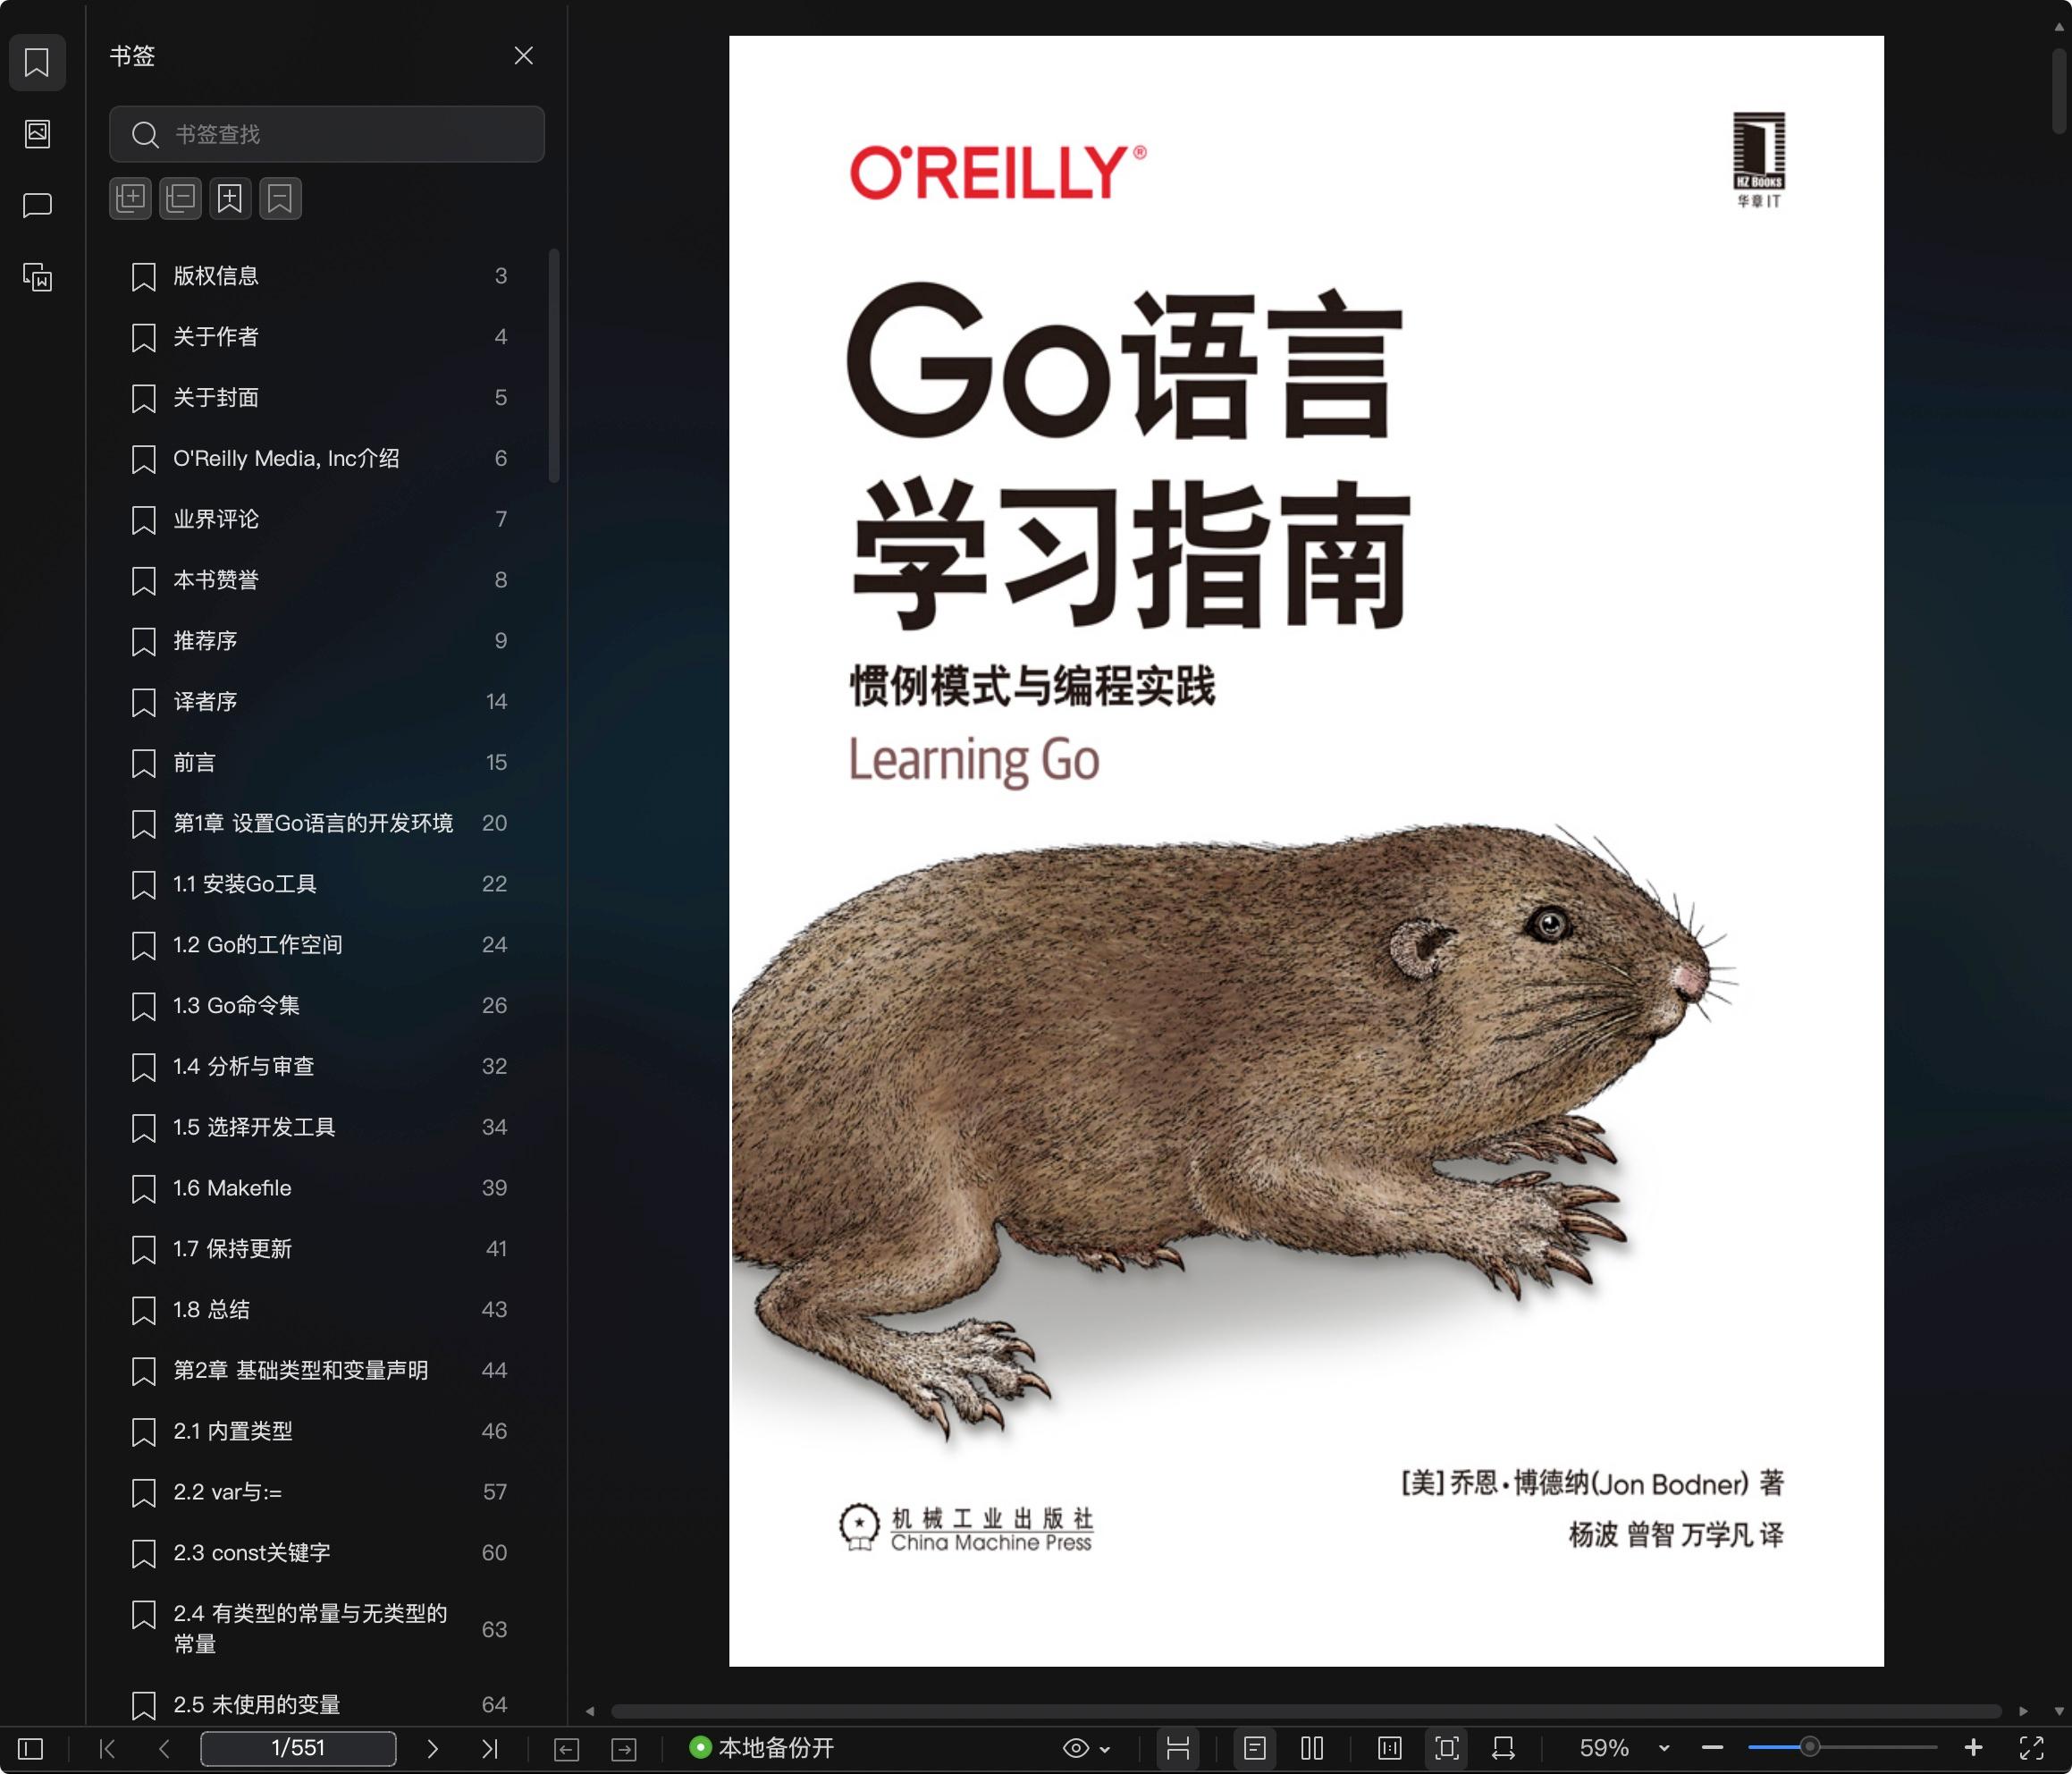Expand all bookmarks button

click(x=130, y=199)
